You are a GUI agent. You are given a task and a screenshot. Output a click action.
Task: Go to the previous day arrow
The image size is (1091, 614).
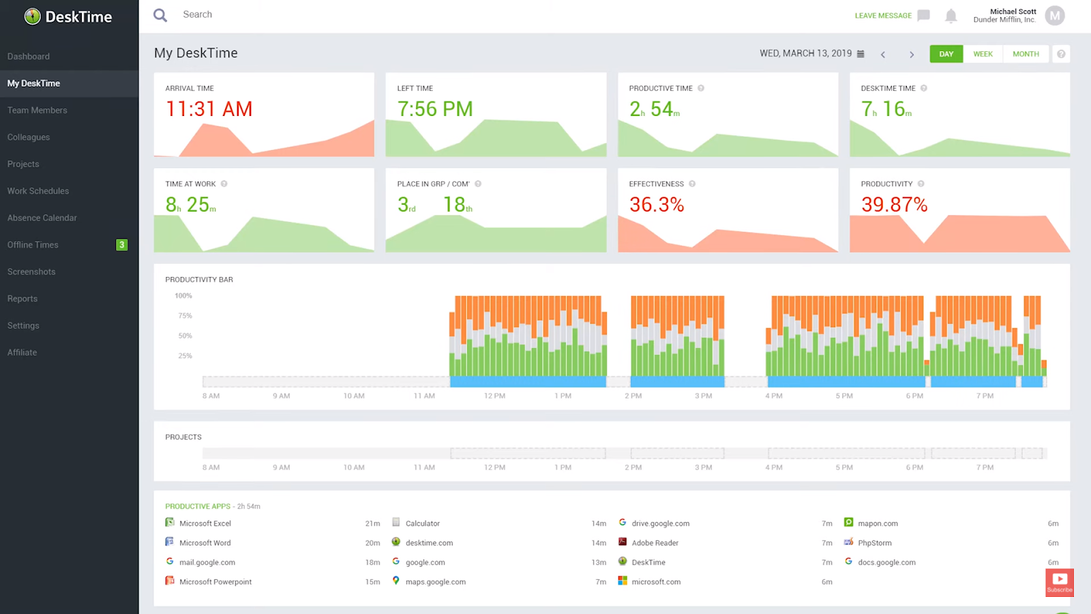click(883, 55)
